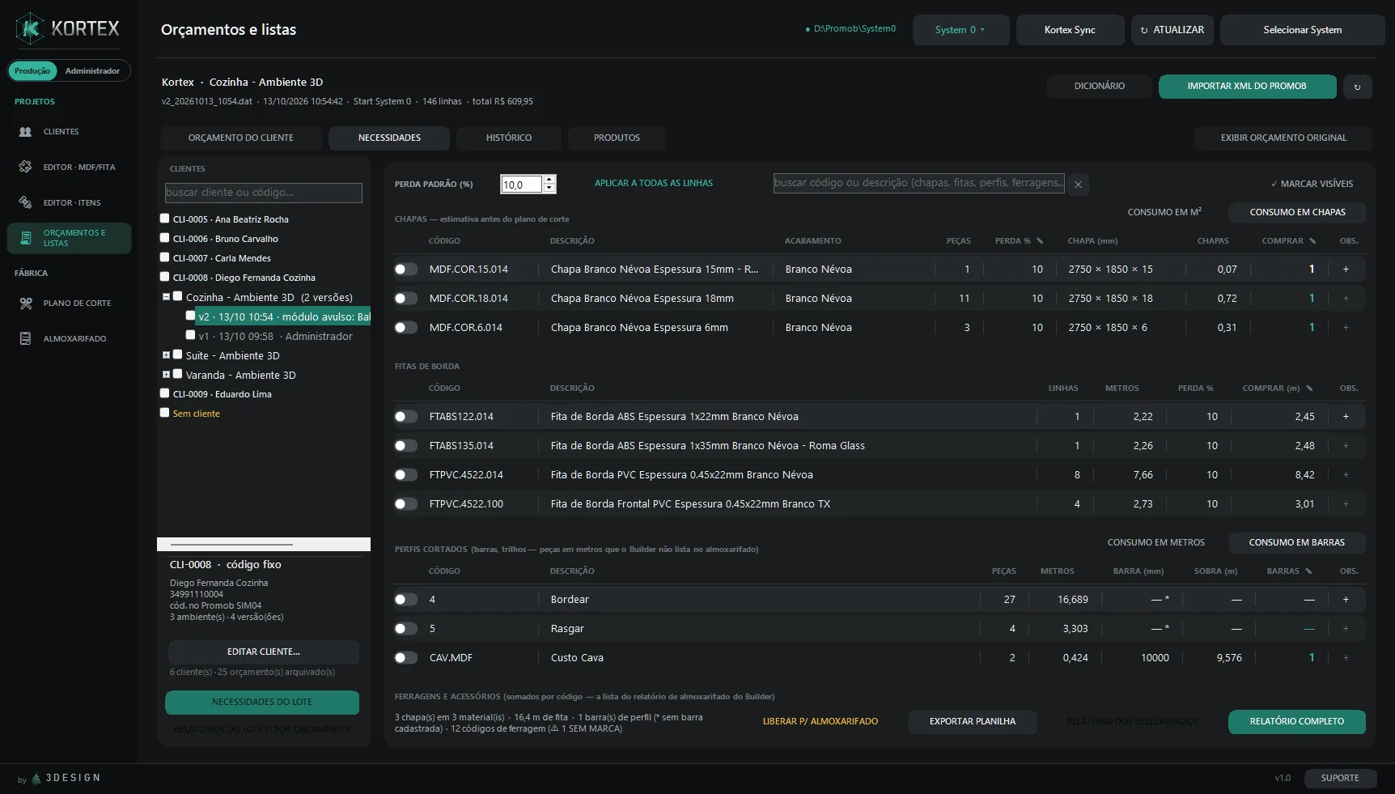Image resolution: width=1395 pixels, height=794 pixels.
Task: Decrease the Perda Padrão value with down arrow
Action: tap(549, 189)
